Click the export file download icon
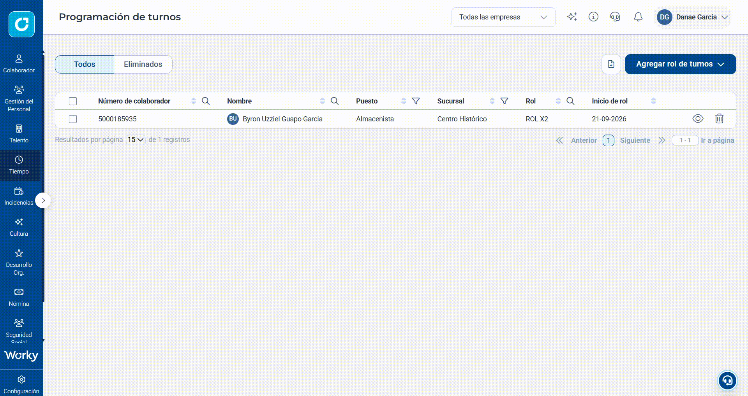Image resolution: width=748 pixels, height=396 pixels. pos(611,64)
